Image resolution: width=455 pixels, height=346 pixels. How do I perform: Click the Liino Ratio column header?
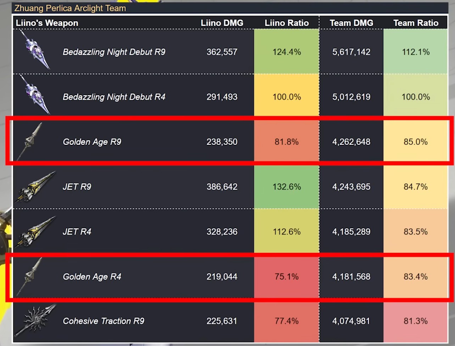coord(287,23)
